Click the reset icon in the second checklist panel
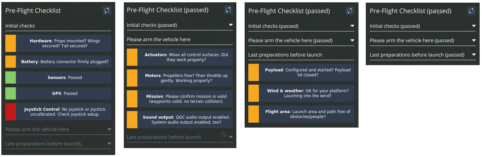 pyautogui.click(x=228, y=10)
